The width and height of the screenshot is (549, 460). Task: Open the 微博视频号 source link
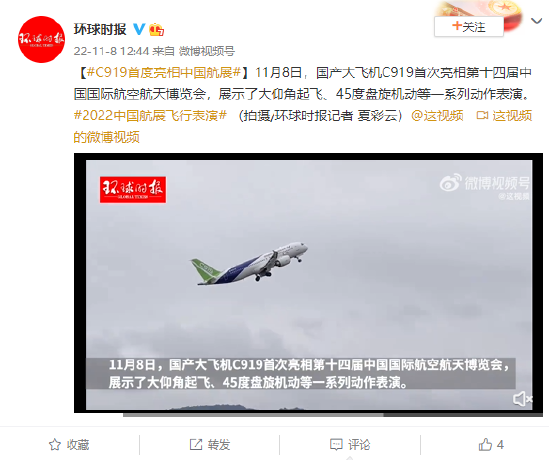(x=207, y=51)
